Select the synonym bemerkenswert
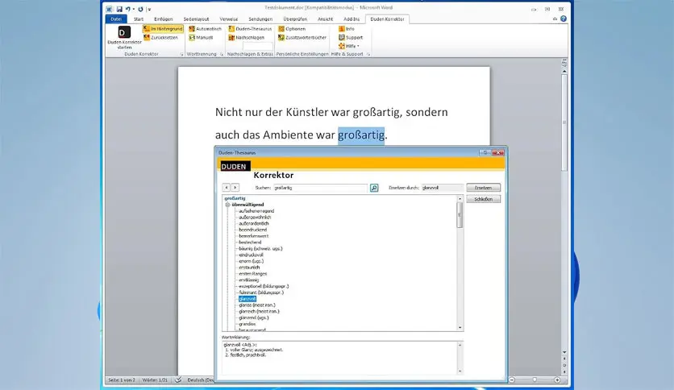674x390 pixels. pyautogui.click(x=254, y=236)
